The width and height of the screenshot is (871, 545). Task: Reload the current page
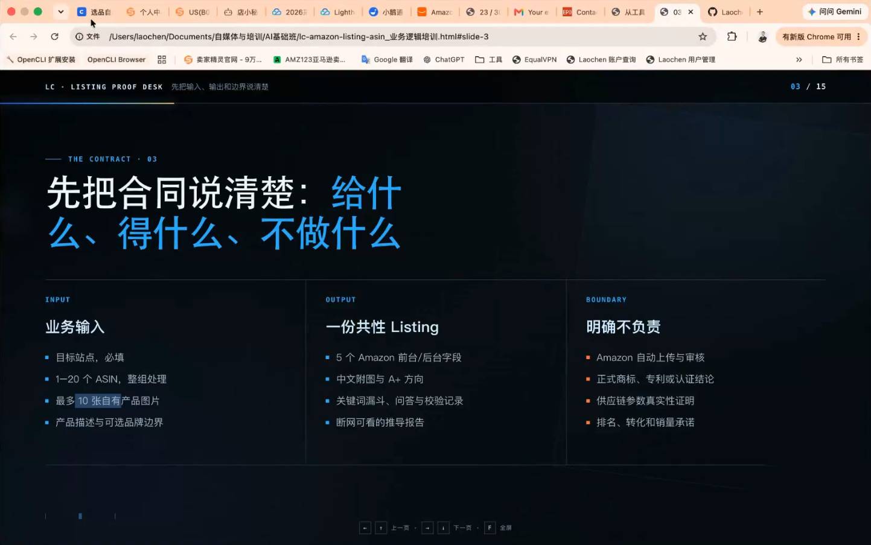[54, 37]
